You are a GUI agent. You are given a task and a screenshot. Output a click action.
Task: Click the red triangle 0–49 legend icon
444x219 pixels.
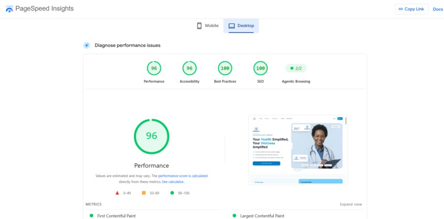pyautogui.click(x=117, y=193)
